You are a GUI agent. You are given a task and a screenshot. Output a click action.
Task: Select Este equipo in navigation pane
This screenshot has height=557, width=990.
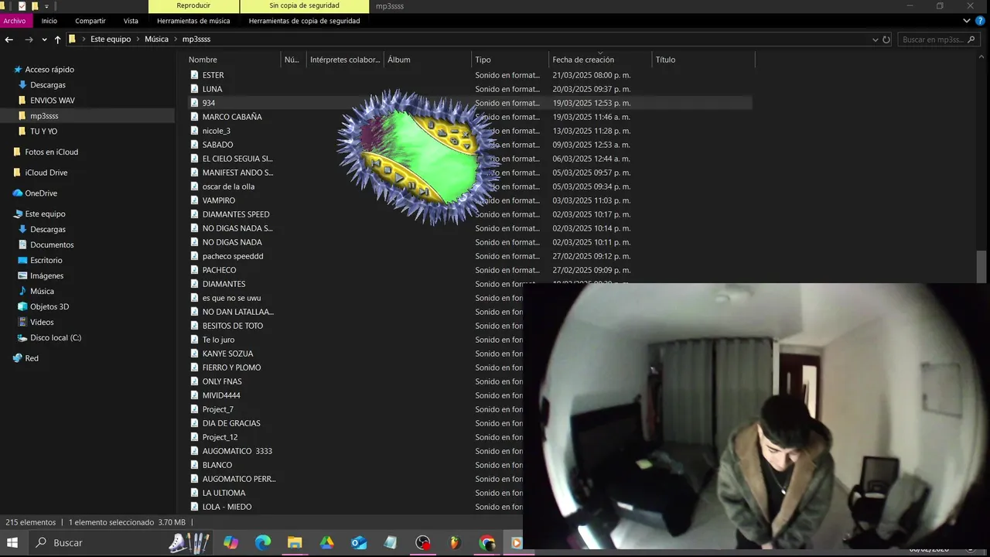45,214
